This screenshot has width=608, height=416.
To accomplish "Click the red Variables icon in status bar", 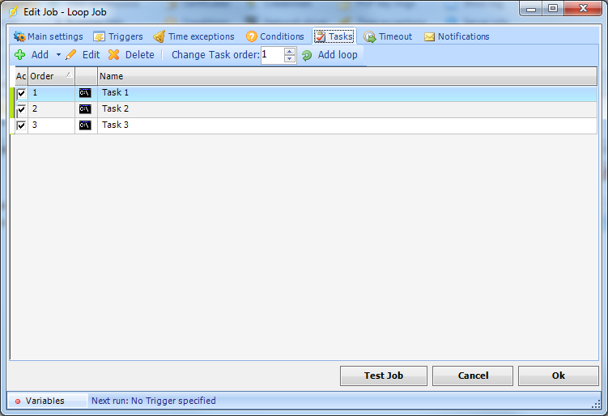I will (18, 401).
